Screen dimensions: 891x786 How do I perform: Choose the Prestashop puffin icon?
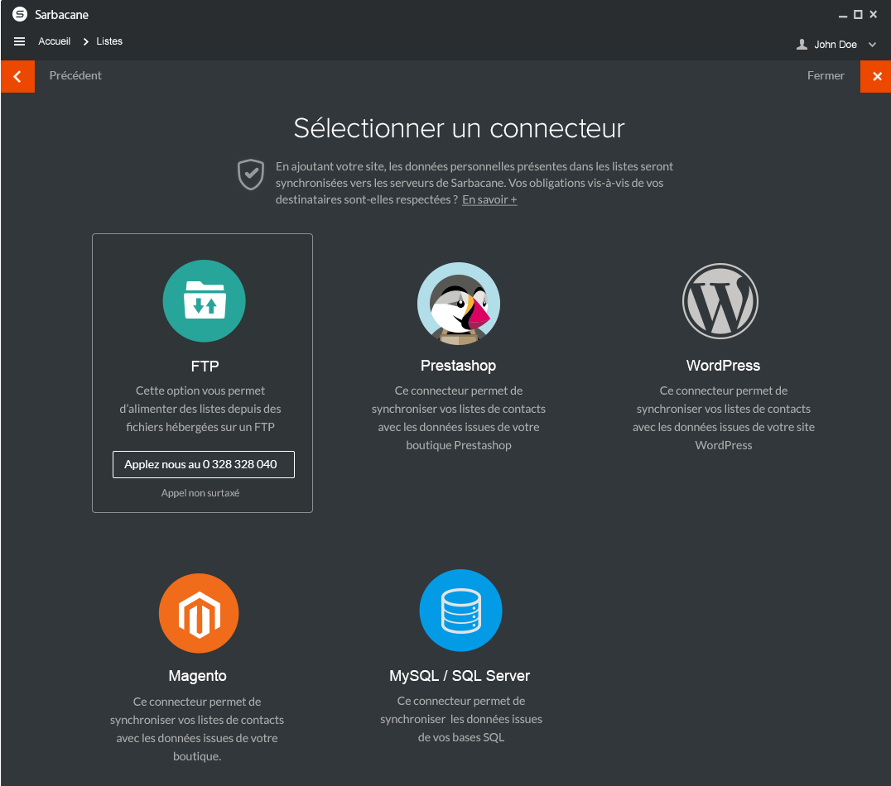point(459,304)
